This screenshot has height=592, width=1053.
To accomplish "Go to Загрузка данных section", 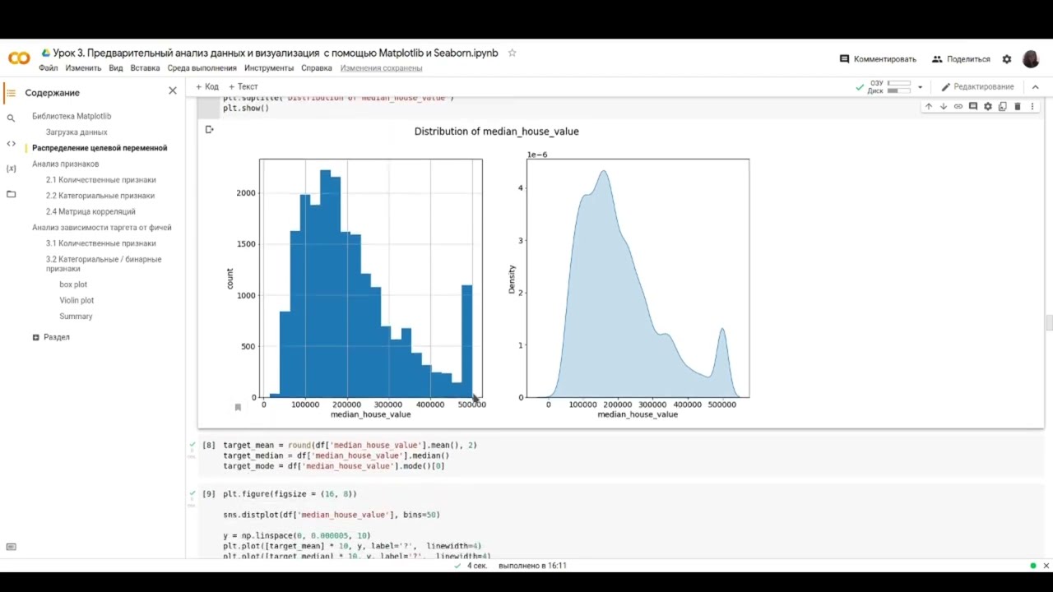I will point(77,132).
